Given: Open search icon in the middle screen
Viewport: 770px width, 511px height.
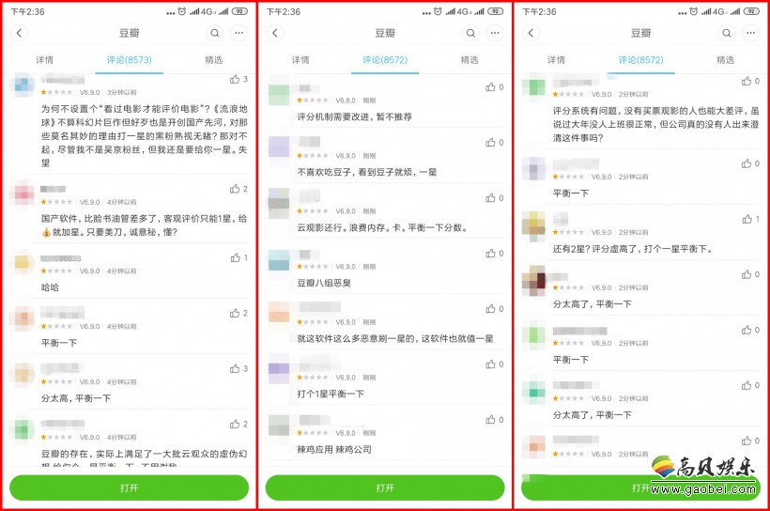Looking at the screenshot, I should click(x=470, y=33).
